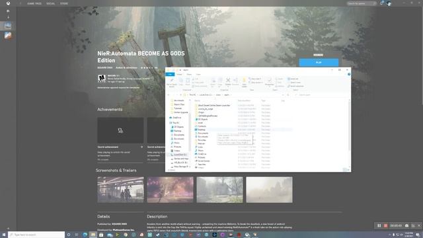Click the Rename ribbon icon

[x=235, y=81]
